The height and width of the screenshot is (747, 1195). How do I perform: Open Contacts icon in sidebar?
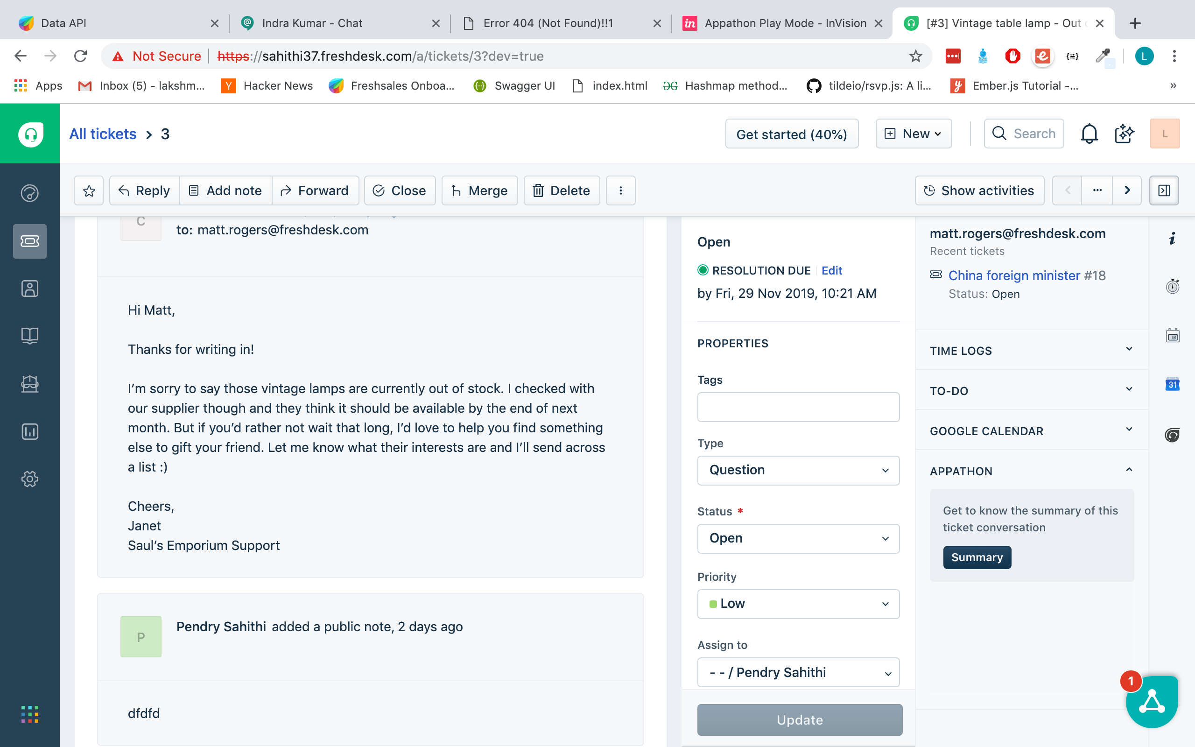coord(29,289)
